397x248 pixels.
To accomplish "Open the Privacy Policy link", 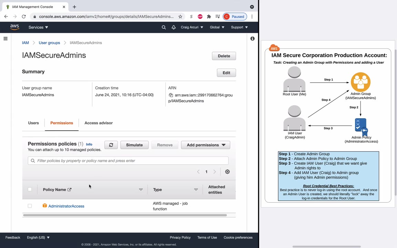I will [180, 237].
